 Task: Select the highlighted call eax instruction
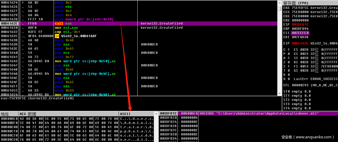pyautogui.click(x=63, y=24)
